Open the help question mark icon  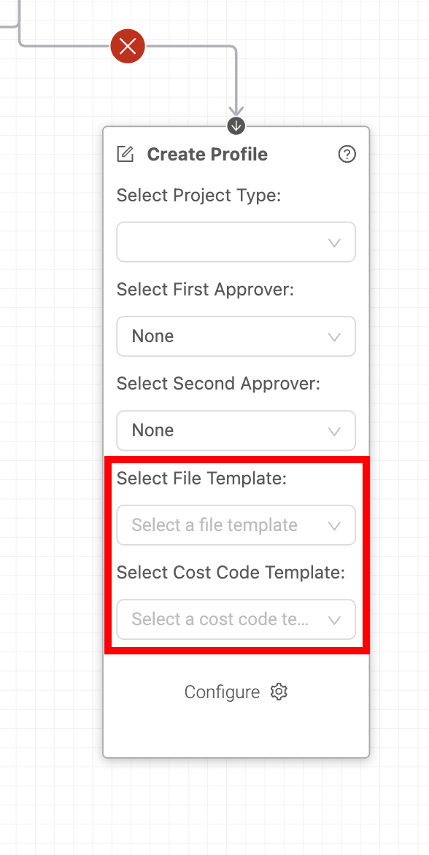(x=347, y=155)
